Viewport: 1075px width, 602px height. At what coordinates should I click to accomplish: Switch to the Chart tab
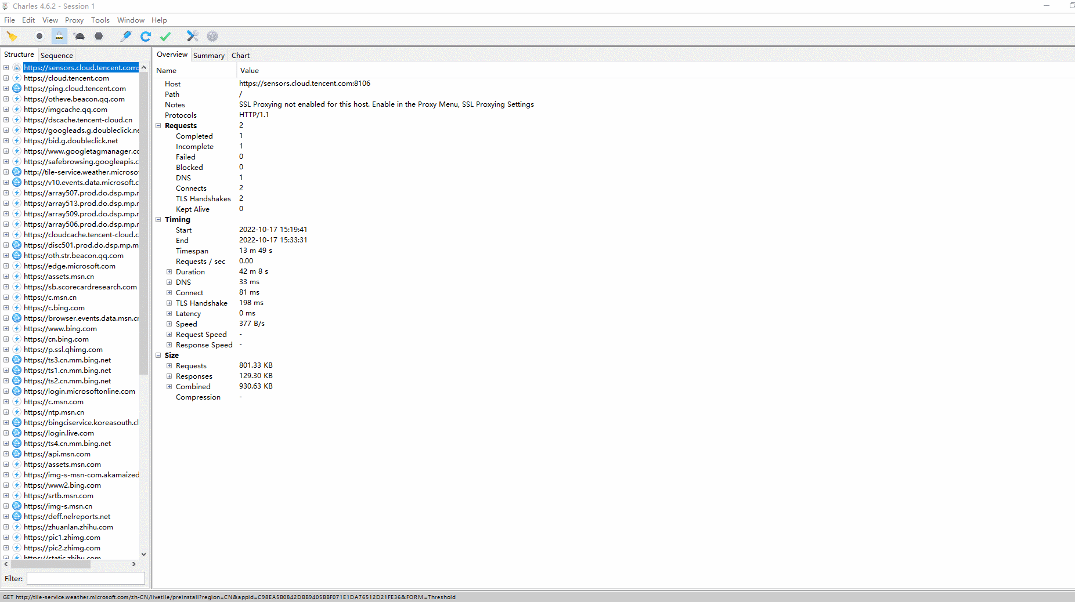pyautogui.click(x=240, y=56)
